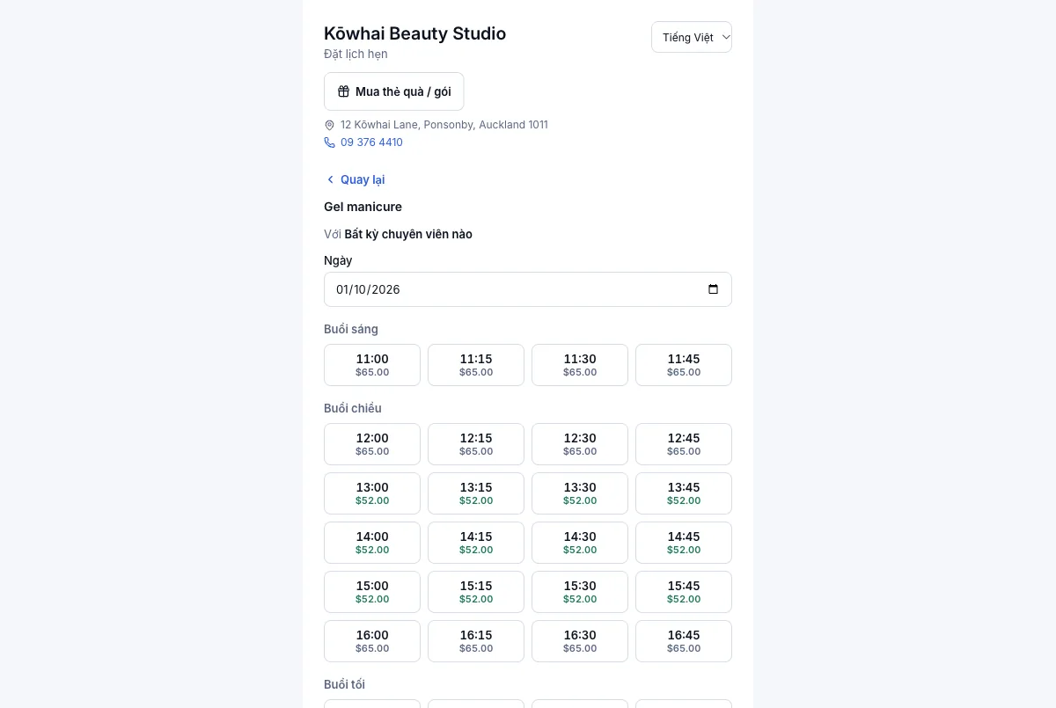Image resolution: width=1056 pixels, height=708 pixels.
Task: Pick the 16:00 time slot
Action: coord(372,641)
